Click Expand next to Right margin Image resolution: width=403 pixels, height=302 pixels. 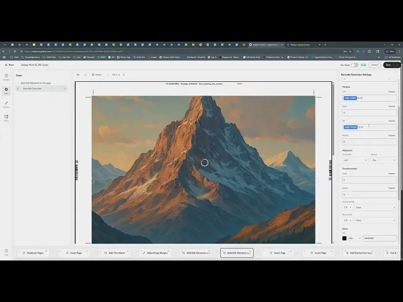click(x=392, y=106)
